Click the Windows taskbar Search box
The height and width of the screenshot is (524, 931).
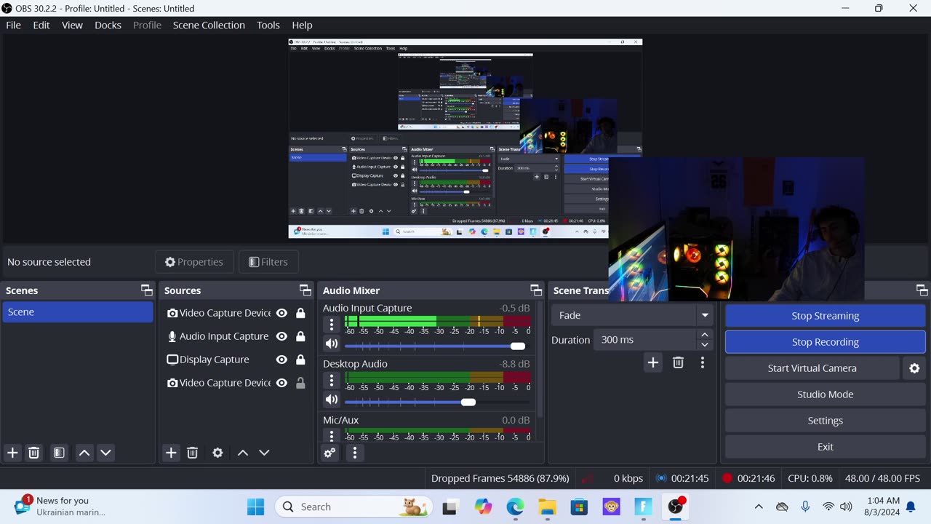[x=353, y=507]
